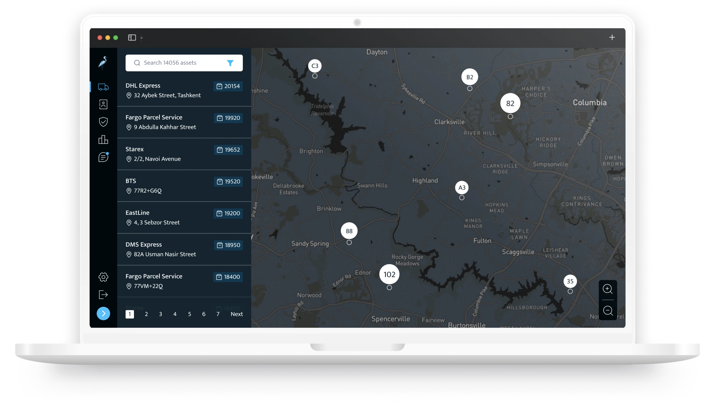
Task: Open the fleet truck icon in sidebar
Action: click(x=103, y=87)
